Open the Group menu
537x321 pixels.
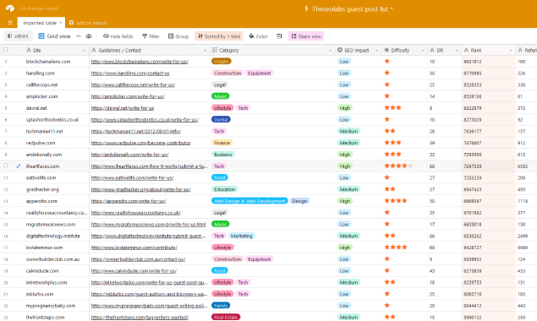coord(178,36)
